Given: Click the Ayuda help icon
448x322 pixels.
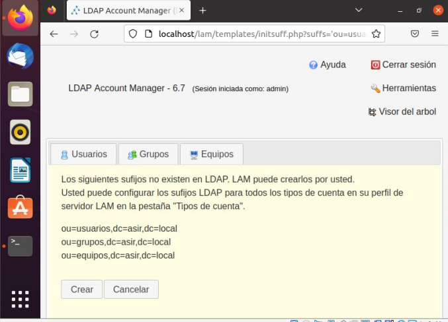Looking at the screenshot, I should point(313,65).
